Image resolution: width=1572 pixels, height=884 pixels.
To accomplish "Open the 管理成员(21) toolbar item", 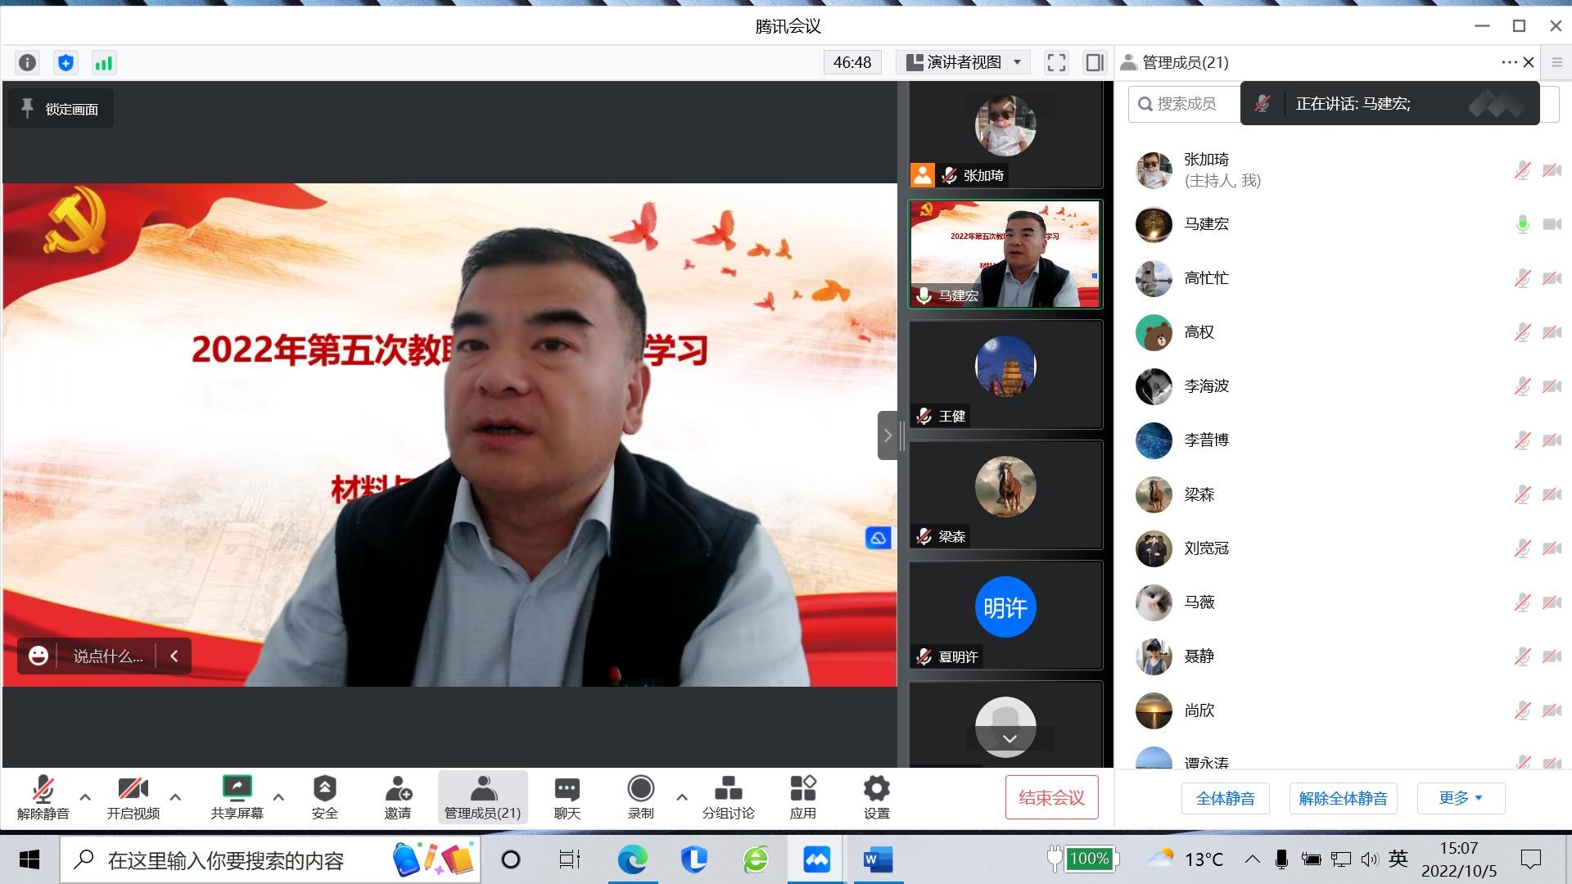I will point(482,797).
